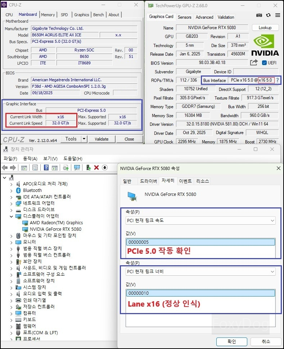284x349 pixels.
Task: Click the Device Manager back arrow icon
Action: 5,167
